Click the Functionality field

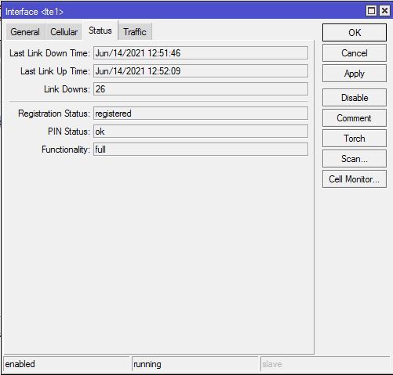tap(201, 150)
